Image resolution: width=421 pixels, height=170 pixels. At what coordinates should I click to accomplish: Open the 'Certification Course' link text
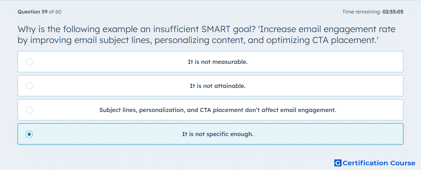pos(379,163)
